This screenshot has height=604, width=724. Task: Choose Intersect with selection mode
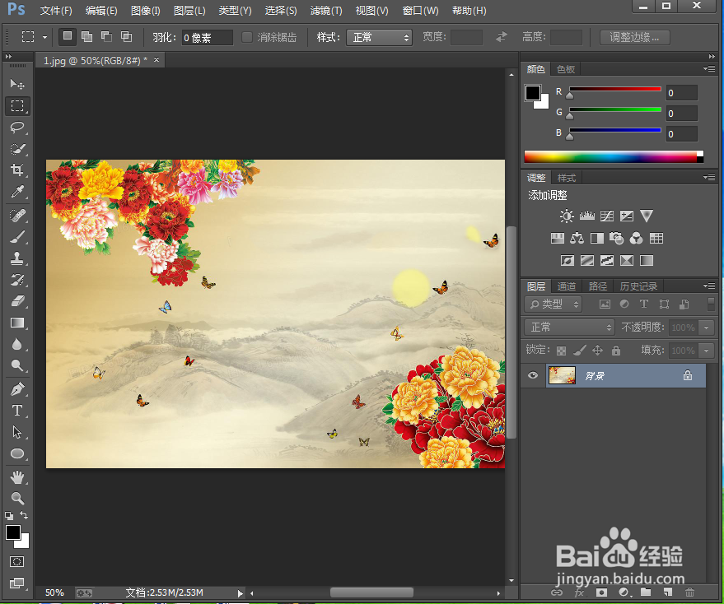tap(127, 36)
